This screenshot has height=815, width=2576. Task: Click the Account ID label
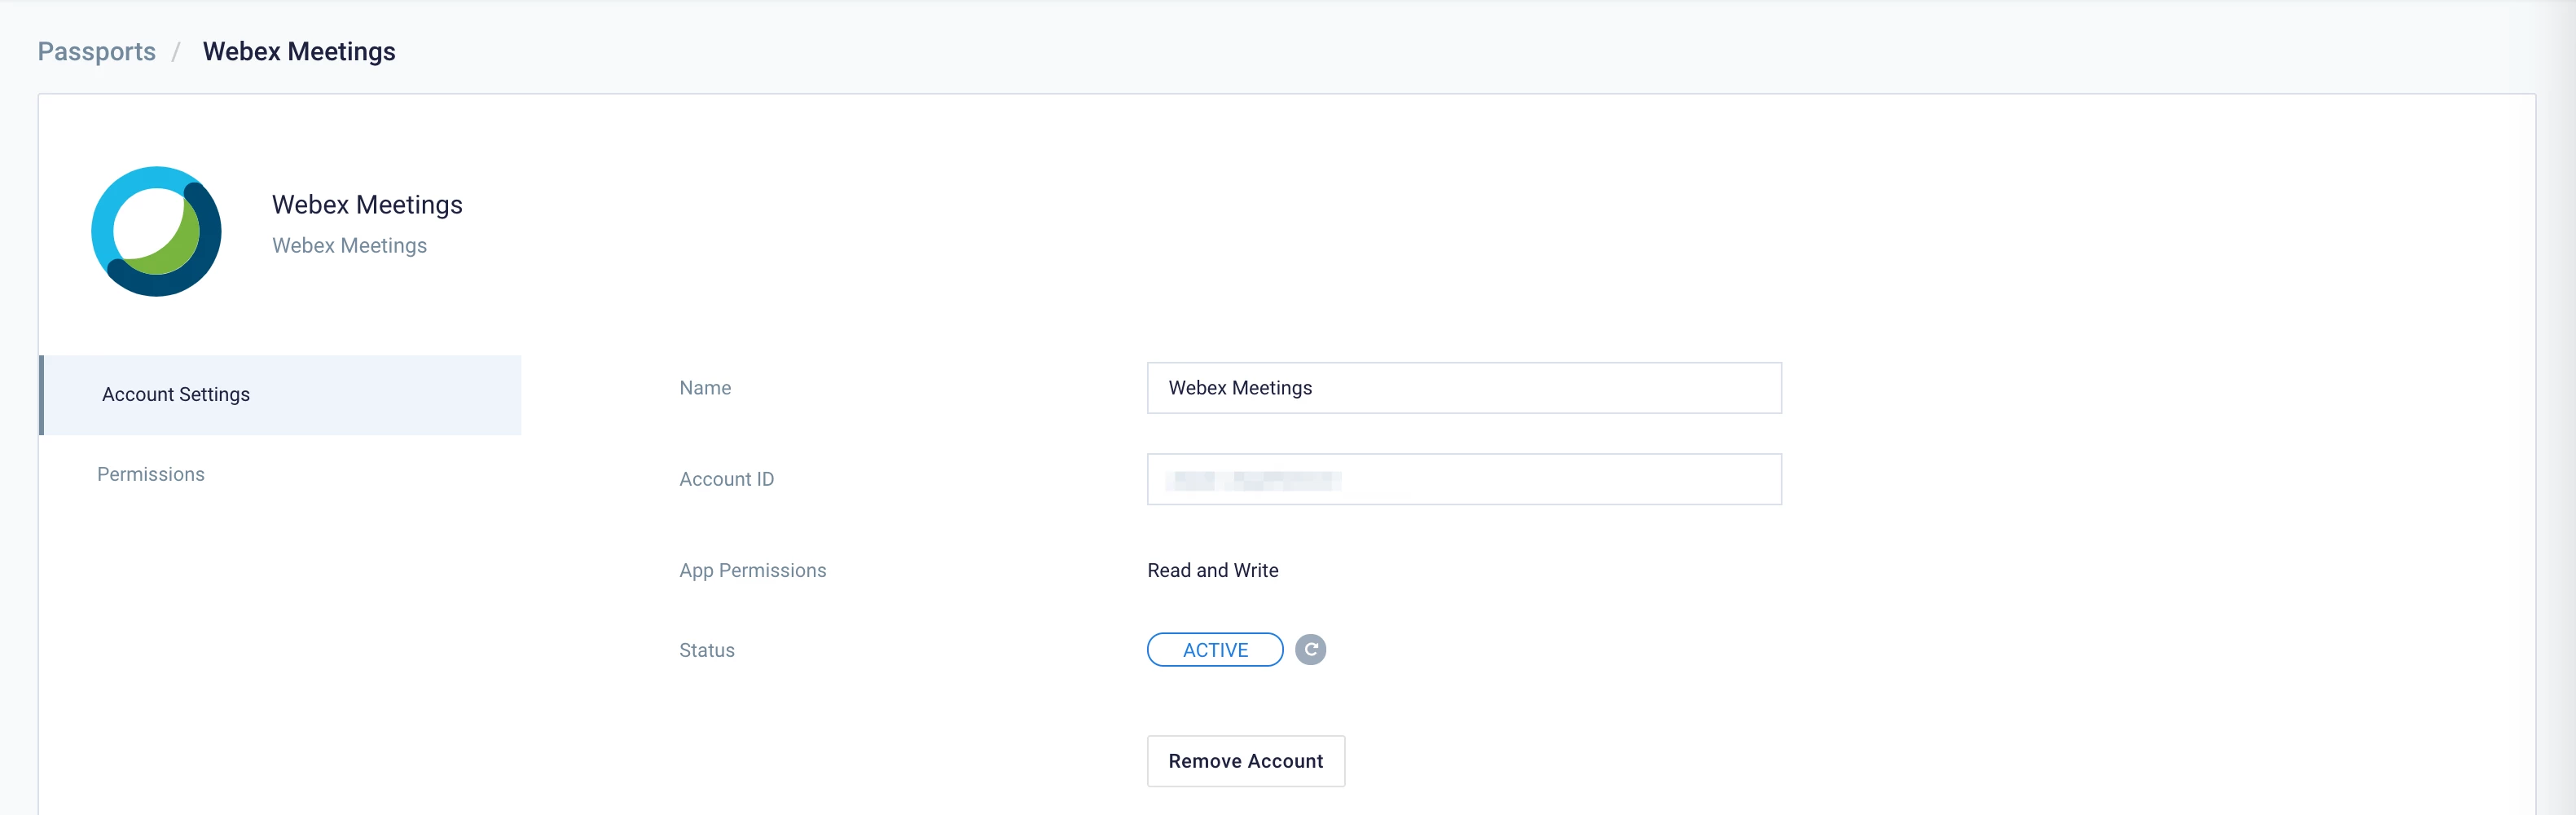[x=727, y=479]
